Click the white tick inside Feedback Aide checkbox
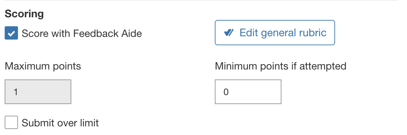 coord(11,34)
